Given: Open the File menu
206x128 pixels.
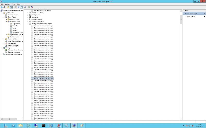Looking at the screenshot, I should click(x=2, y=4).
